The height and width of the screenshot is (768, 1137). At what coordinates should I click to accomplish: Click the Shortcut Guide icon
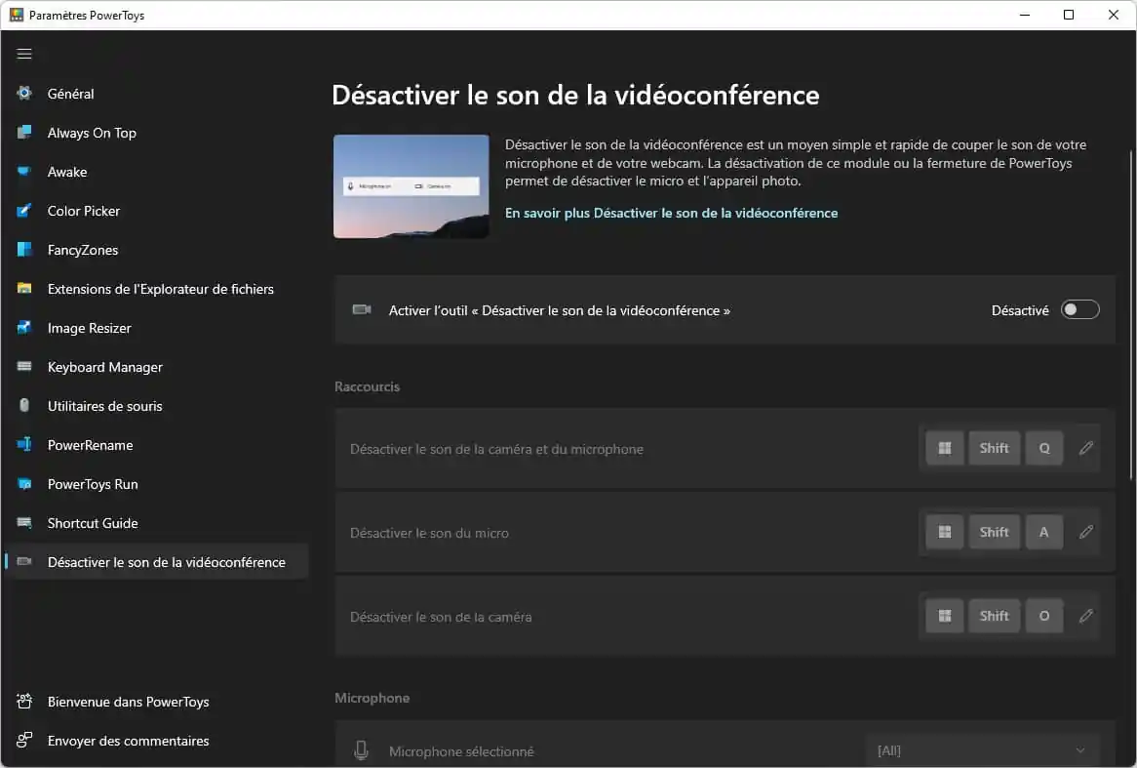[24, 523]
